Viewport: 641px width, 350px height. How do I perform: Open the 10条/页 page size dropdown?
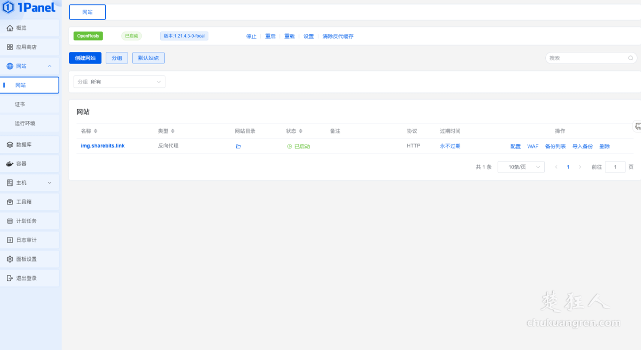click(x=521, y=167)
